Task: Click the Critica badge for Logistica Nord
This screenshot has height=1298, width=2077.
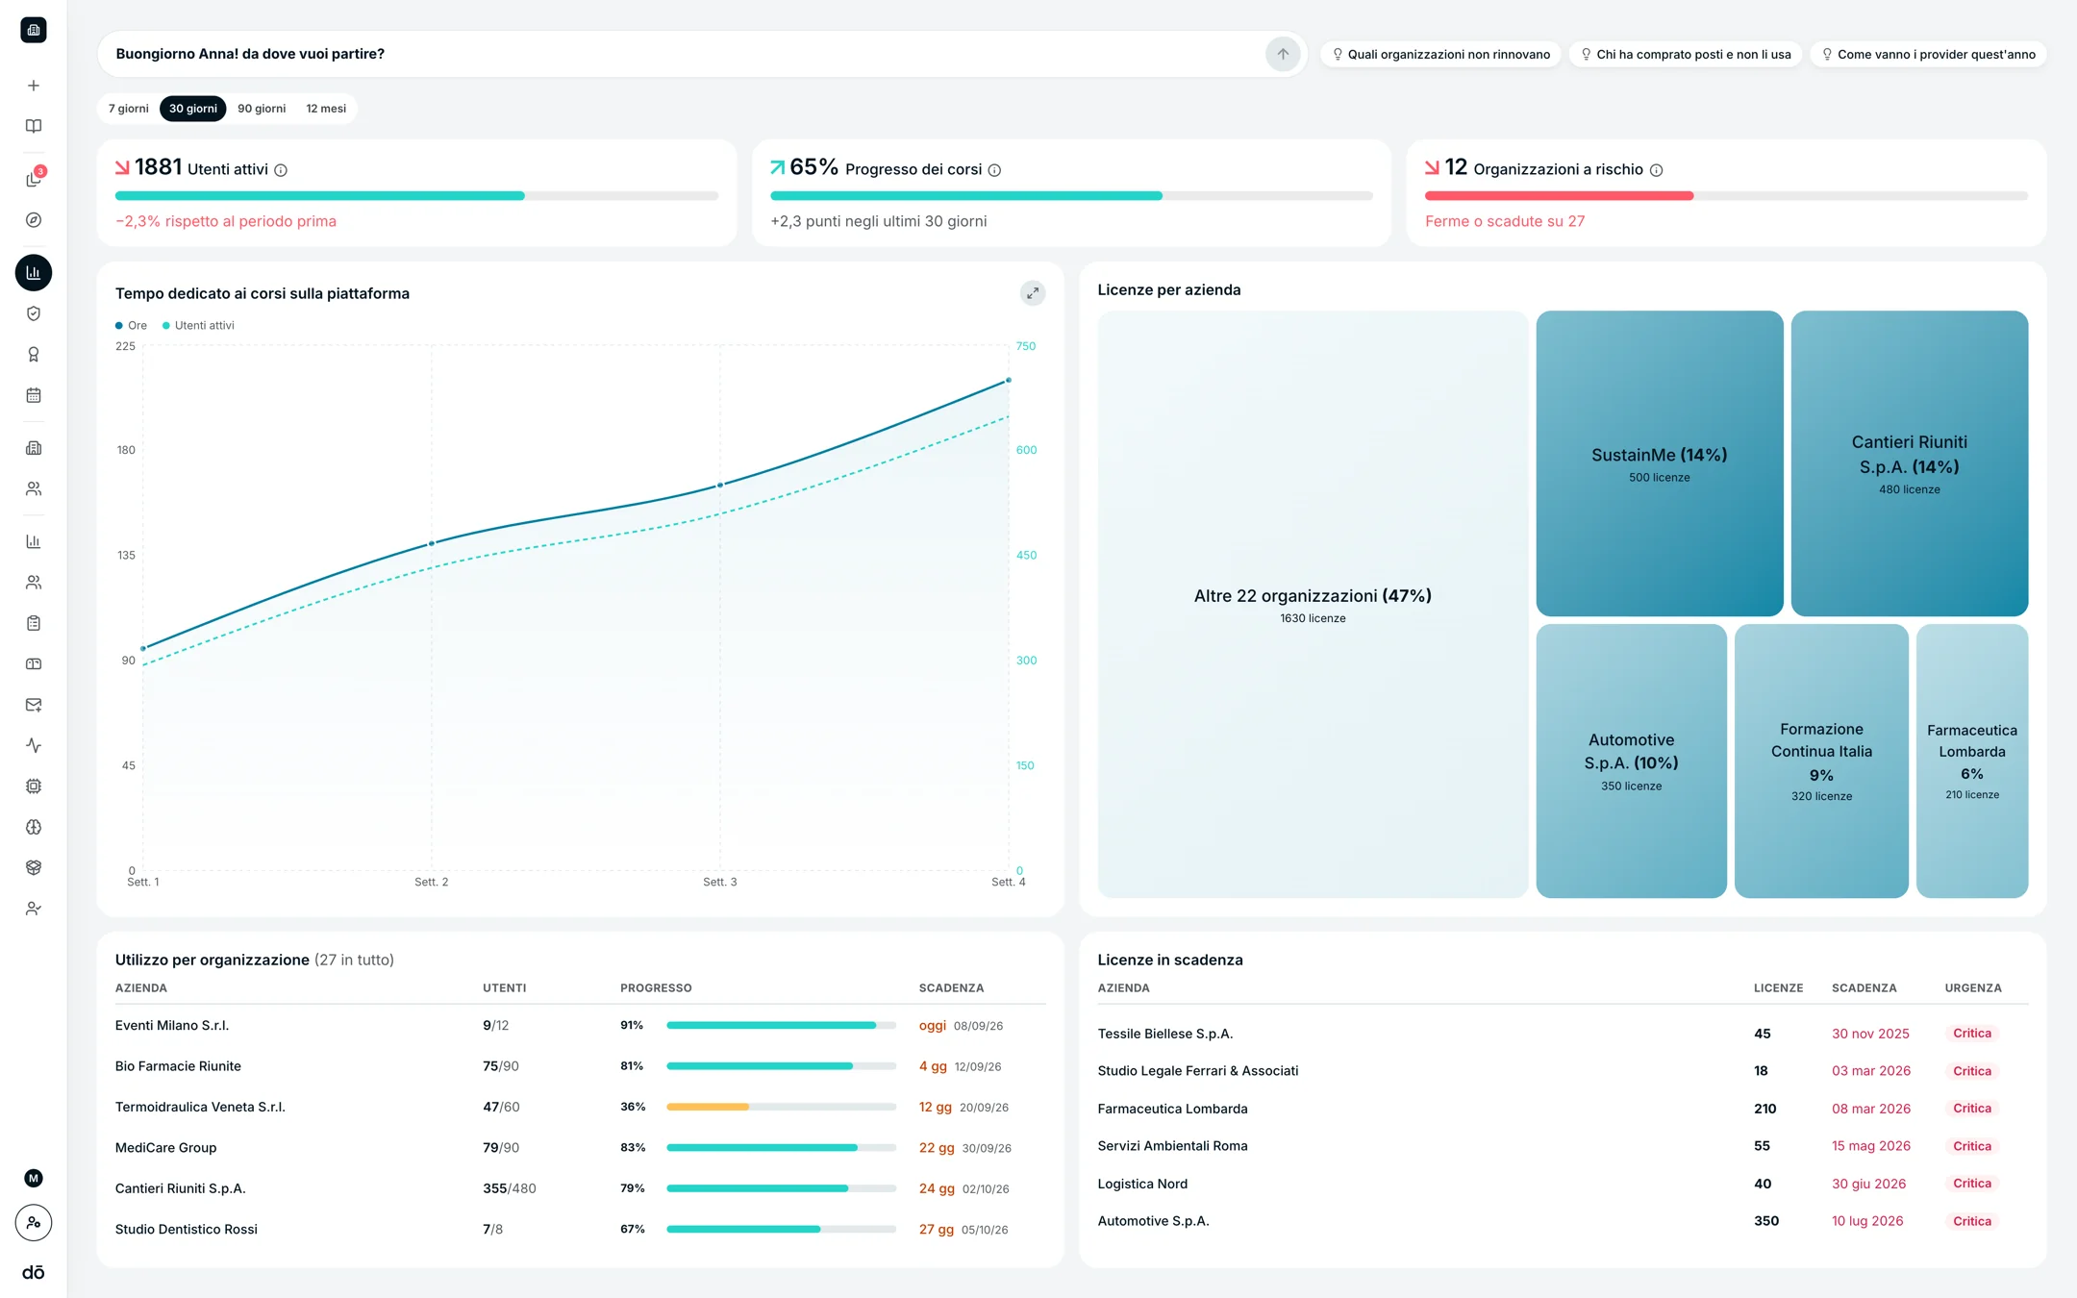Action: [x=1972, y=1184]
